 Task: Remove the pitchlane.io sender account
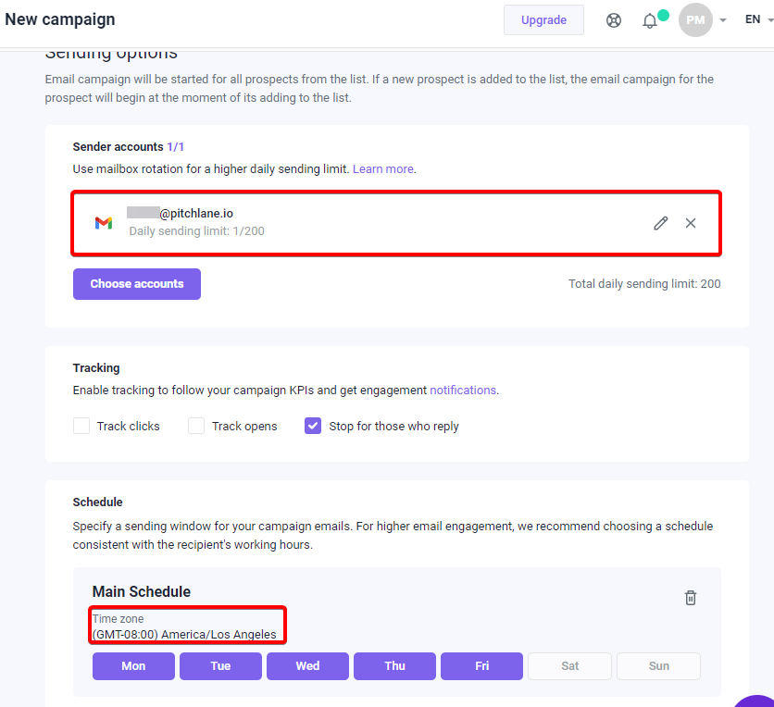691,223
